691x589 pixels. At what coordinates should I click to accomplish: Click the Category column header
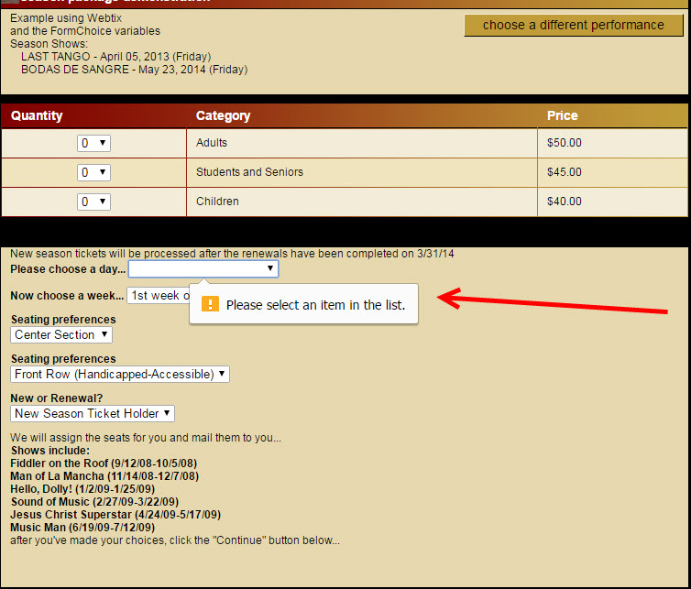click(223, 115)
